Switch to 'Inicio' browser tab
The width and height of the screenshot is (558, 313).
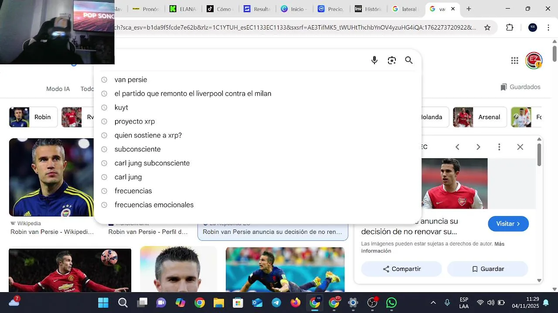[294, 9]
